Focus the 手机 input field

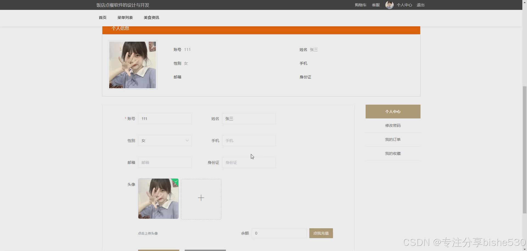249,141
